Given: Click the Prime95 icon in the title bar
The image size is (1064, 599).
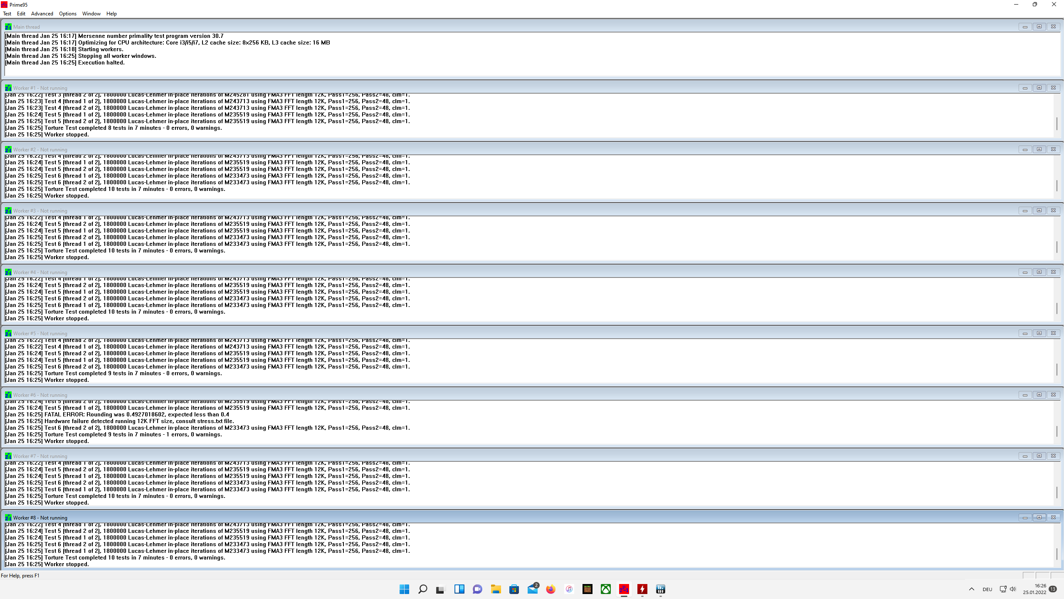Looking at the screenshot, I should (x=4, y=5).
